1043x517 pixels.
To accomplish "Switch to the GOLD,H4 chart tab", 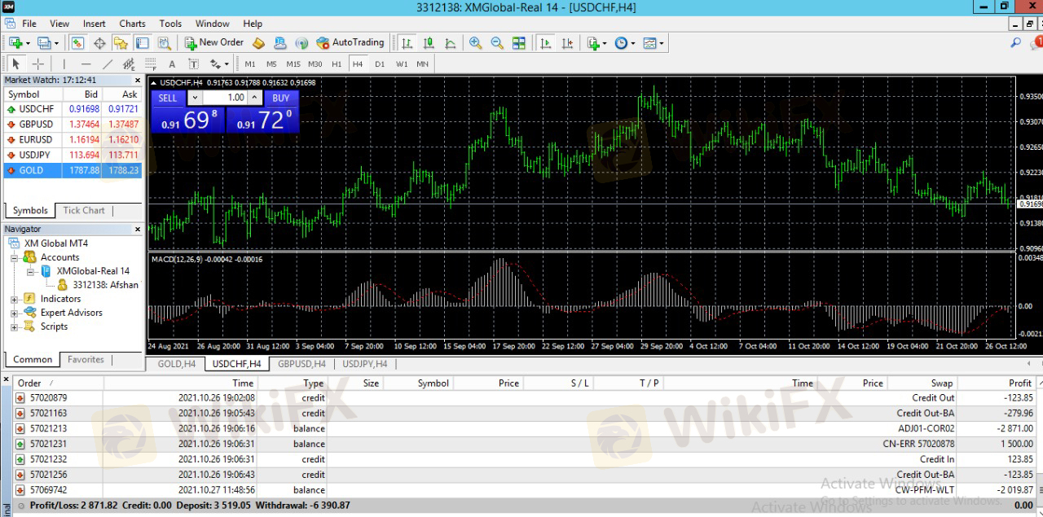I will 176,364.
